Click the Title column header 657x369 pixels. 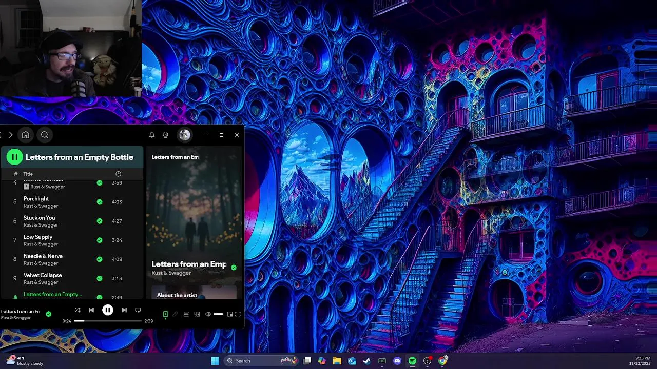(28, 174)
